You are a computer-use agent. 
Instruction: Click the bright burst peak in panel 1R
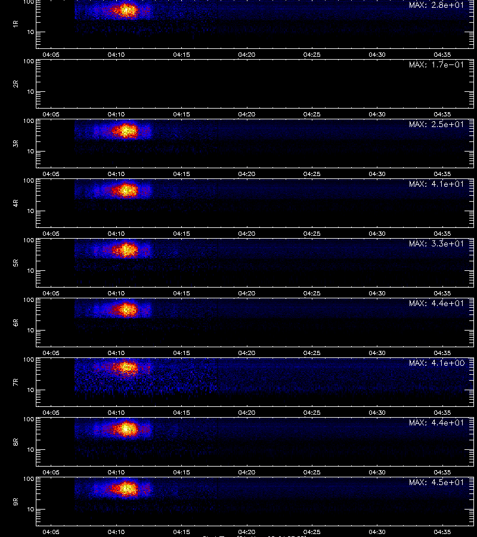(126, 10)
